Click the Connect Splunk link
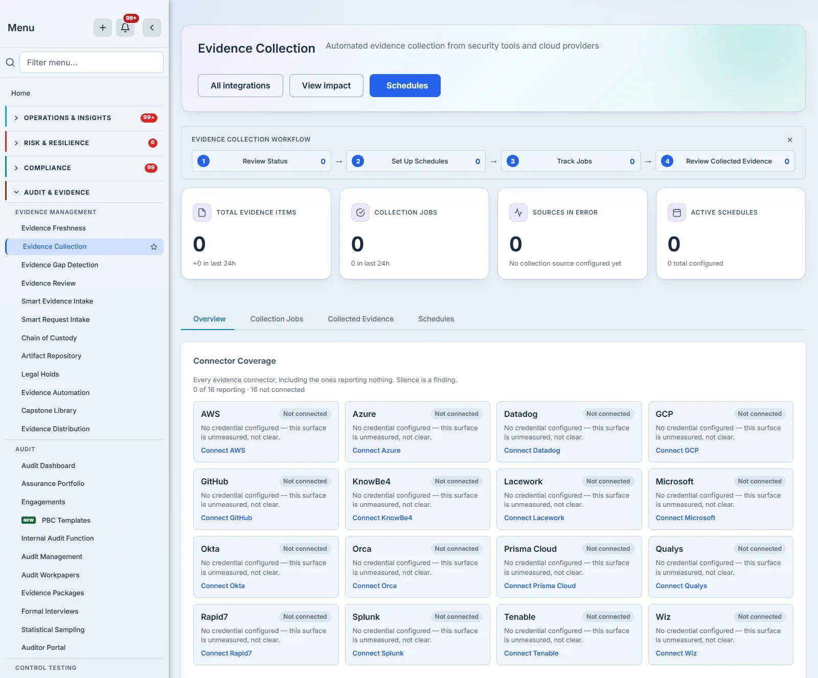818x678 pixels. click(378, 653)
